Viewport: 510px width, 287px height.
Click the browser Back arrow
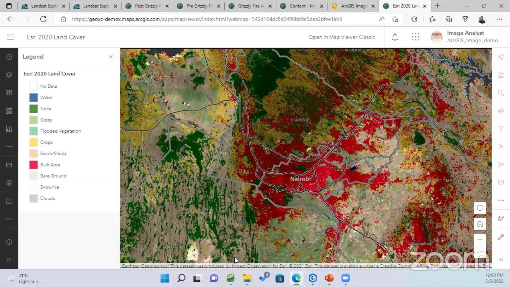[x=10, y=19]
